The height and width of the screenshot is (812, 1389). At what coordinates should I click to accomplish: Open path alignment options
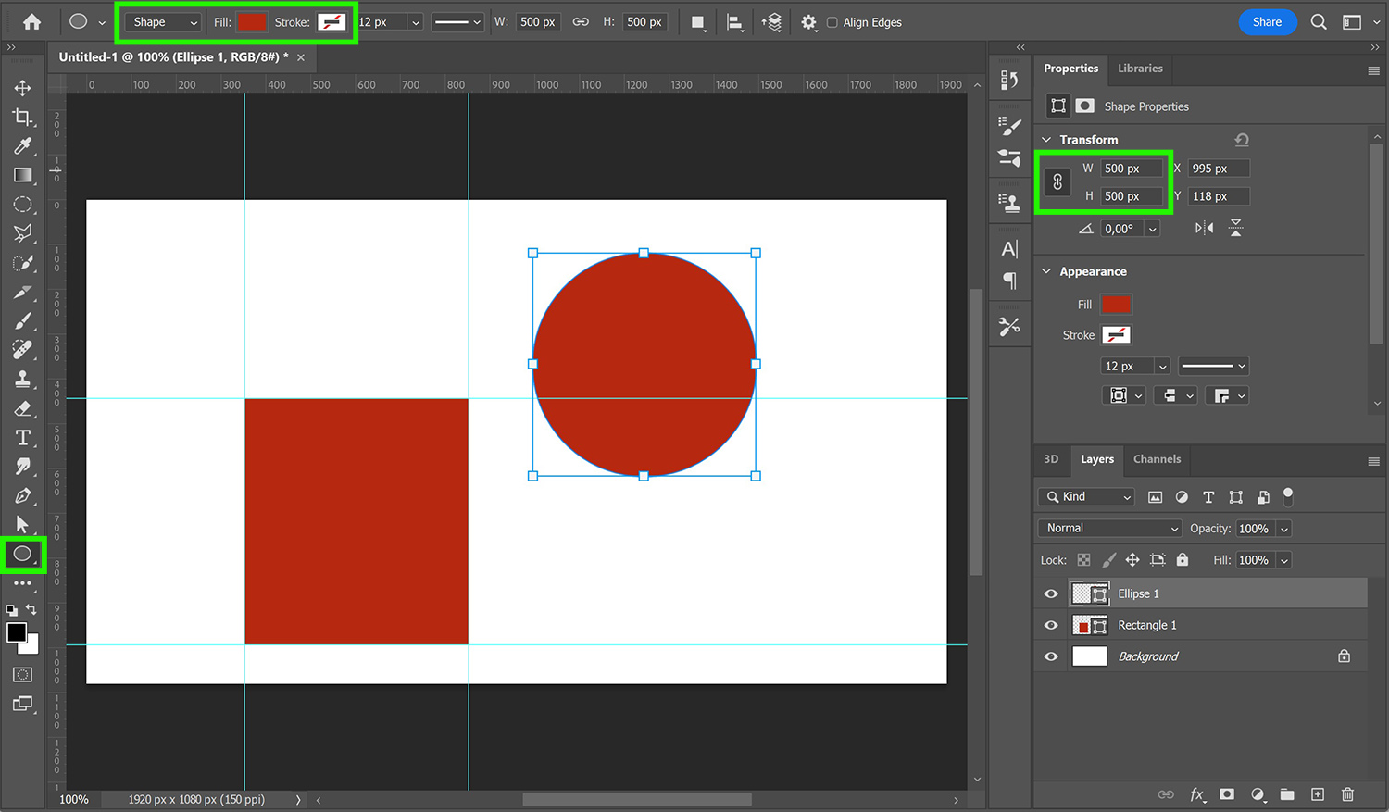point(735,22)
